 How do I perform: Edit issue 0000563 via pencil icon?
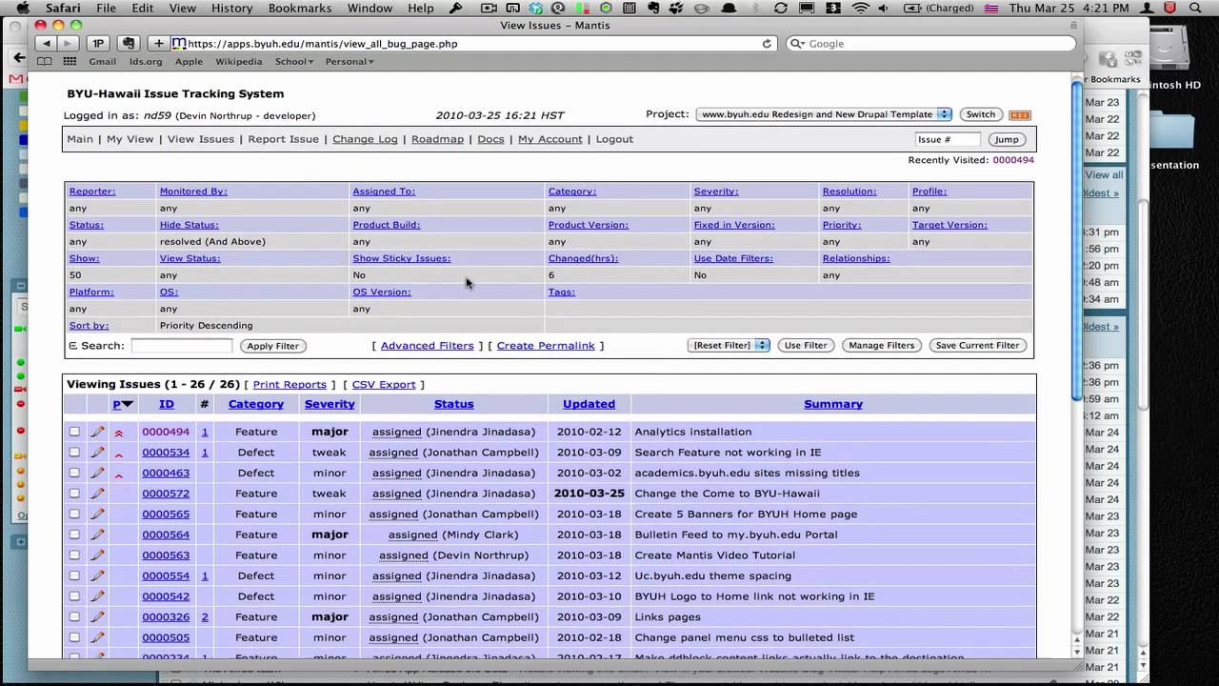(x=97, y=555)
